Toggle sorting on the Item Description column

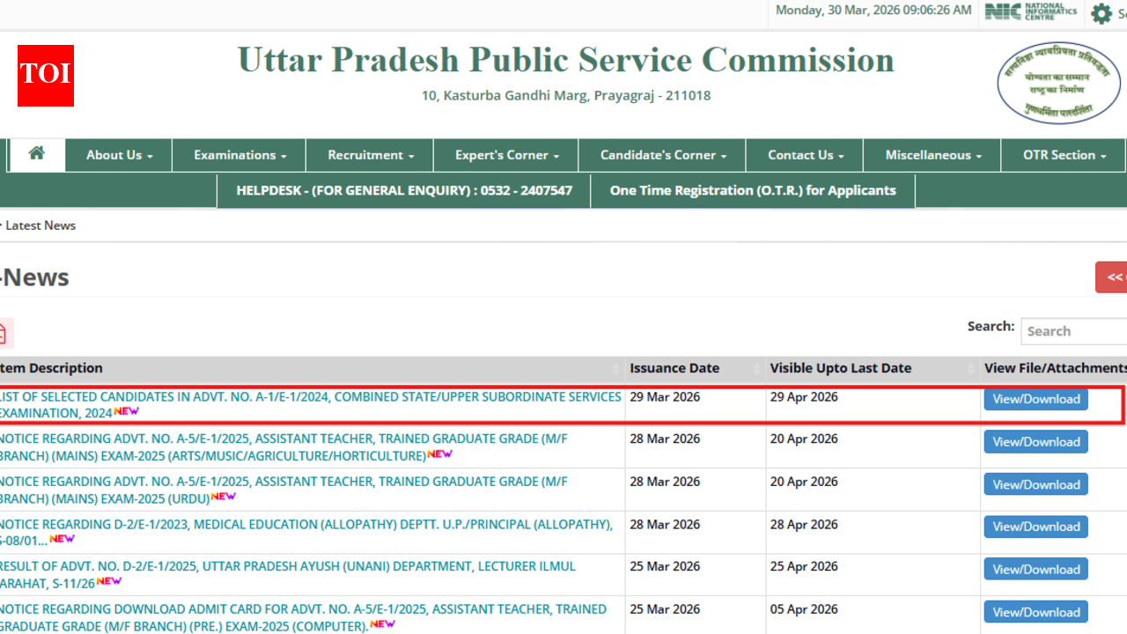616,368
